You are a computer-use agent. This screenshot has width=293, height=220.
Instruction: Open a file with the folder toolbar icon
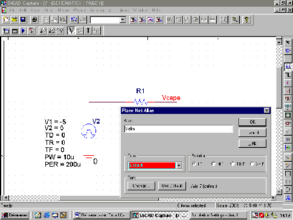pyautogui.click(x=14, y=19)
